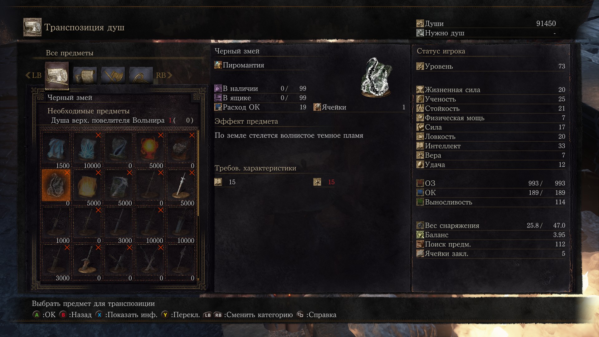Image resolution: width=599 pixels, height=337 pixels.
Task: Click the Y :Перекл. toggle prompt
Action: pyautogui.click(x=181, y=315)
